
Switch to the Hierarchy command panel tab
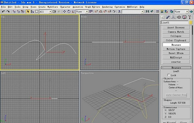(173, 17)
